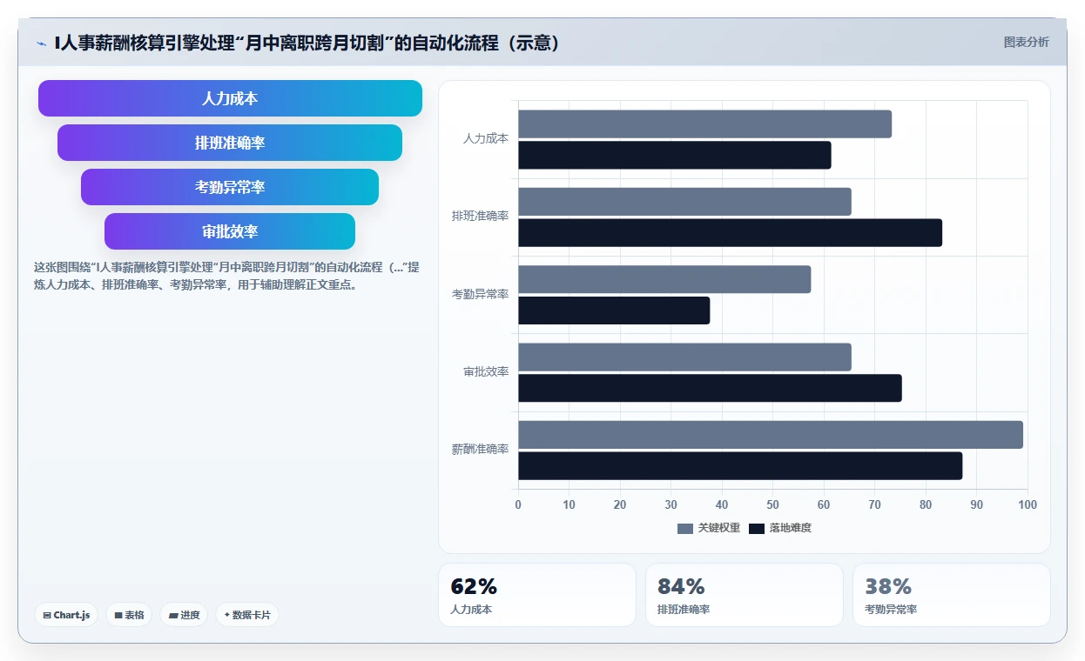This screenshot has height=661, width=1085.
Task: Click the 薪酬准确率 落地难度 dark bar
Action: (740, 465)
